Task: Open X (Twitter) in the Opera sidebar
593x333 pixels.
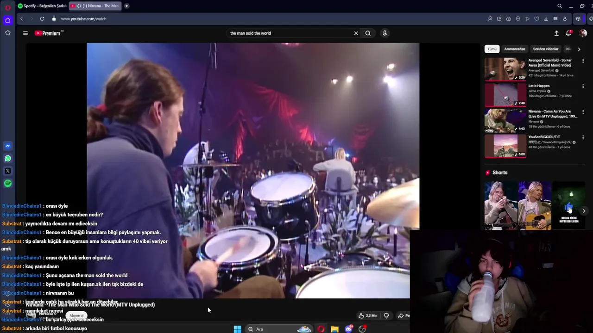Action: (8, 171)
